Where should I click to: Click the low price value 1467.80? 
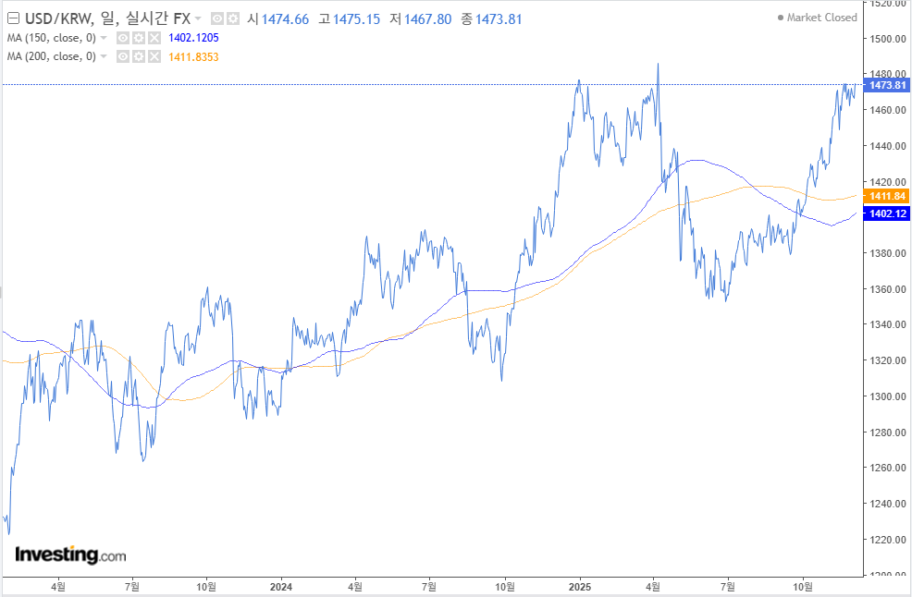click(427, 19)
